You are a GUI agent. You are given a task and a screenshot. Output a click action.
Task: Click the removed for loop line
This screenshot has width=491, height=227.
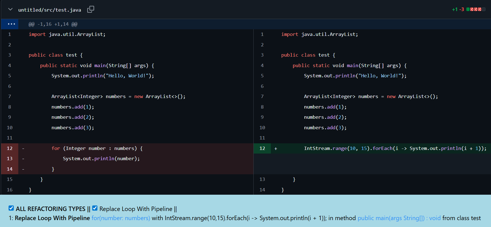tap(97, 149)
